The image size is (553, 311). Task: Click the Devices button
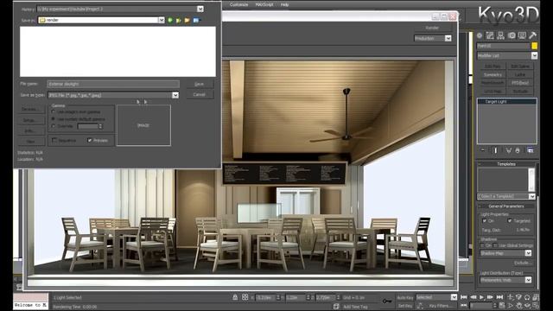pyautogui.click(x=31, y=110)
